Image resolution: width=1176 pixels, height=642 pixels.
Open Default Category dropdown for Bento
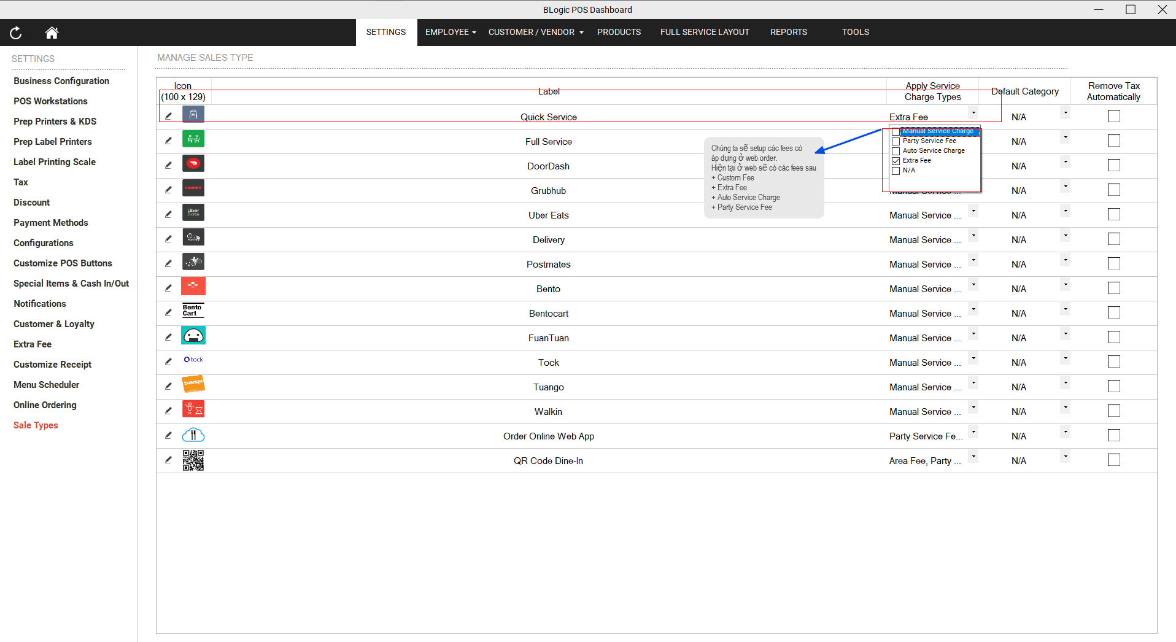[1065, 285]
